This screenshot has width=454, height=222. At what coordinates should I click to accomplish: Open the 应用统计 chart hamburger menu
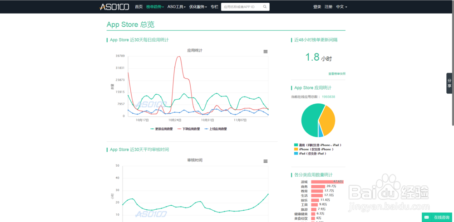(x=266, y=52)
